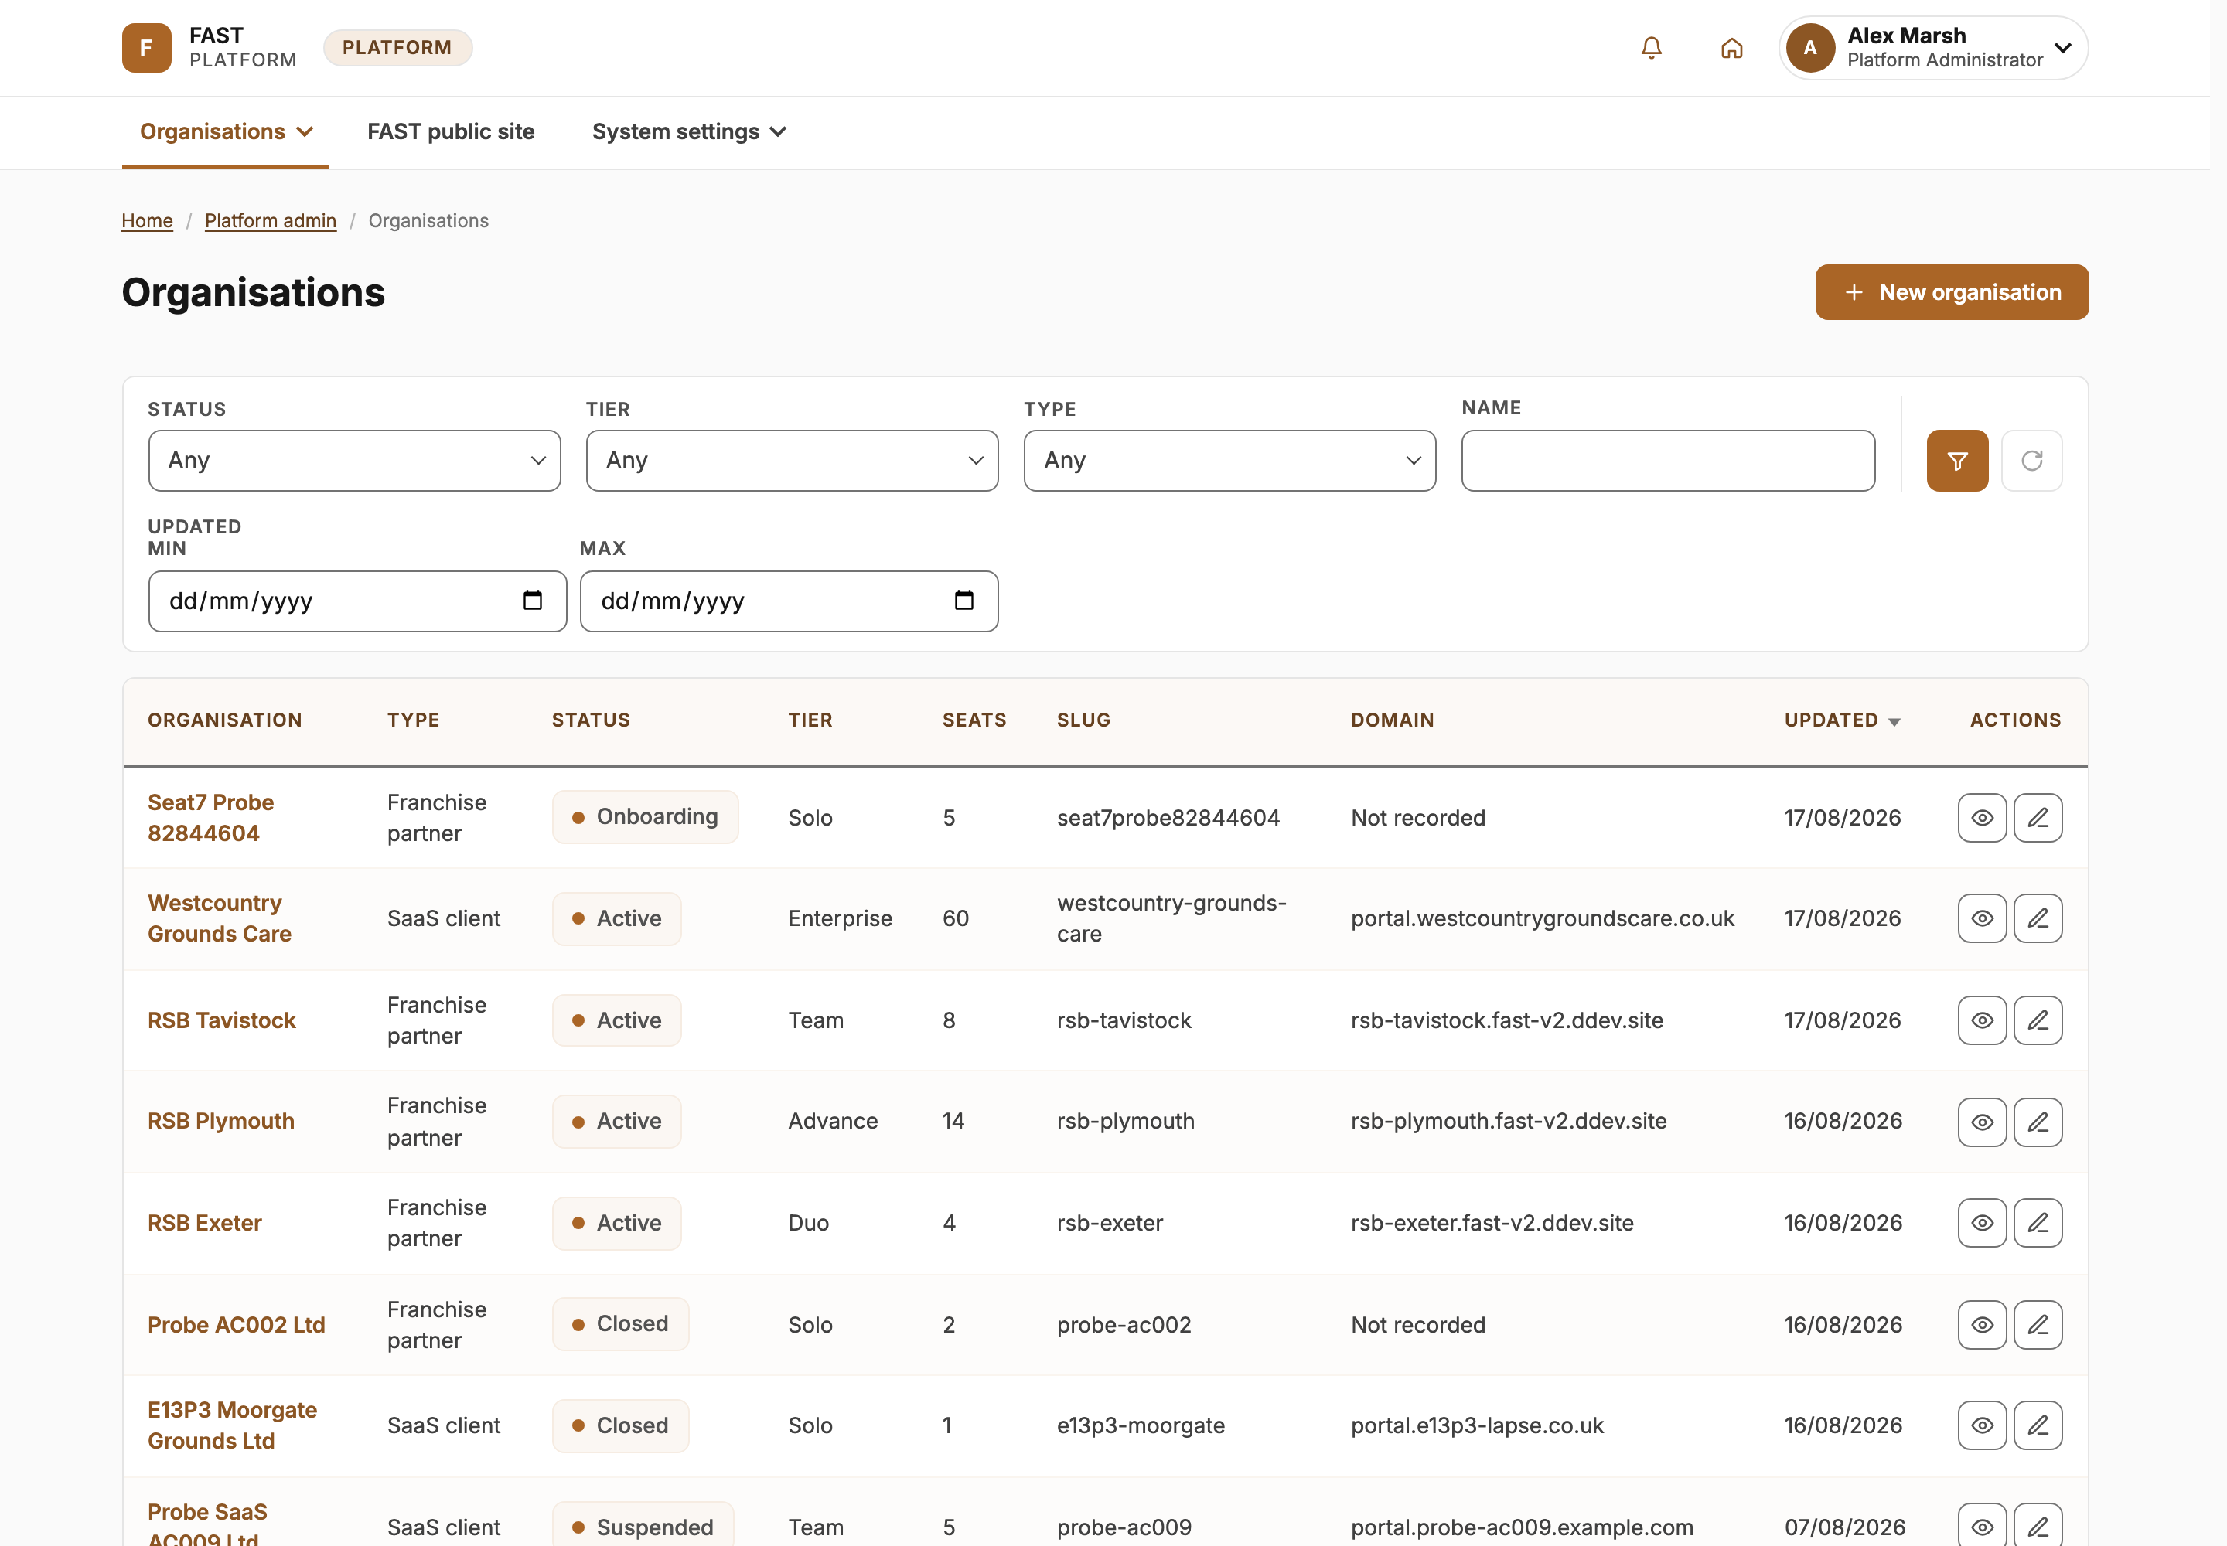This screenshot has width=2227, height=1546.
Task: Focus the Name filter input
Action: coord(1668,461)
